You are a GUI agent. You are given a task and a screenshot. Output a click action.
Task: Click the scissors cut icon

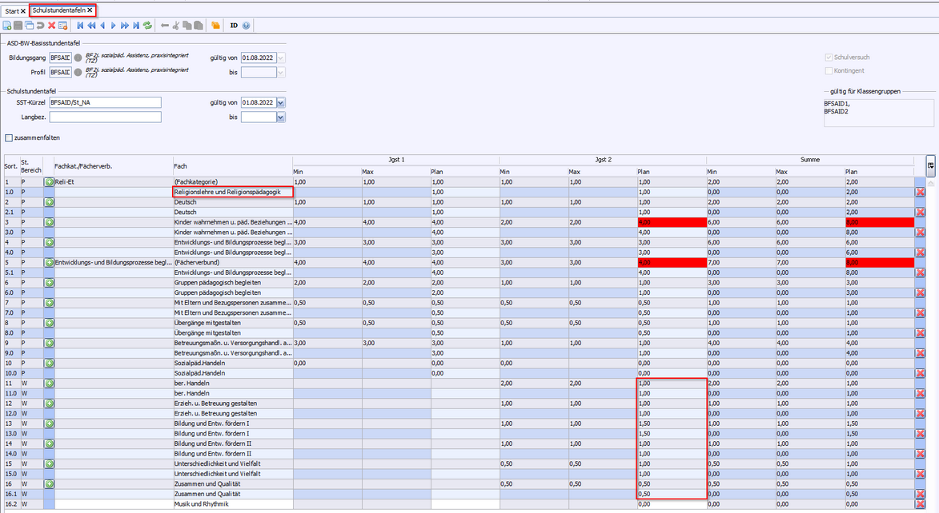176,26
